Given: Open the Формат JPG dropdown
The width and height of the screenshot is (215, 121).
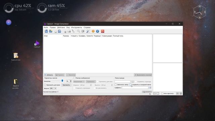Looking at the screenshot, I should pos(53,88).
